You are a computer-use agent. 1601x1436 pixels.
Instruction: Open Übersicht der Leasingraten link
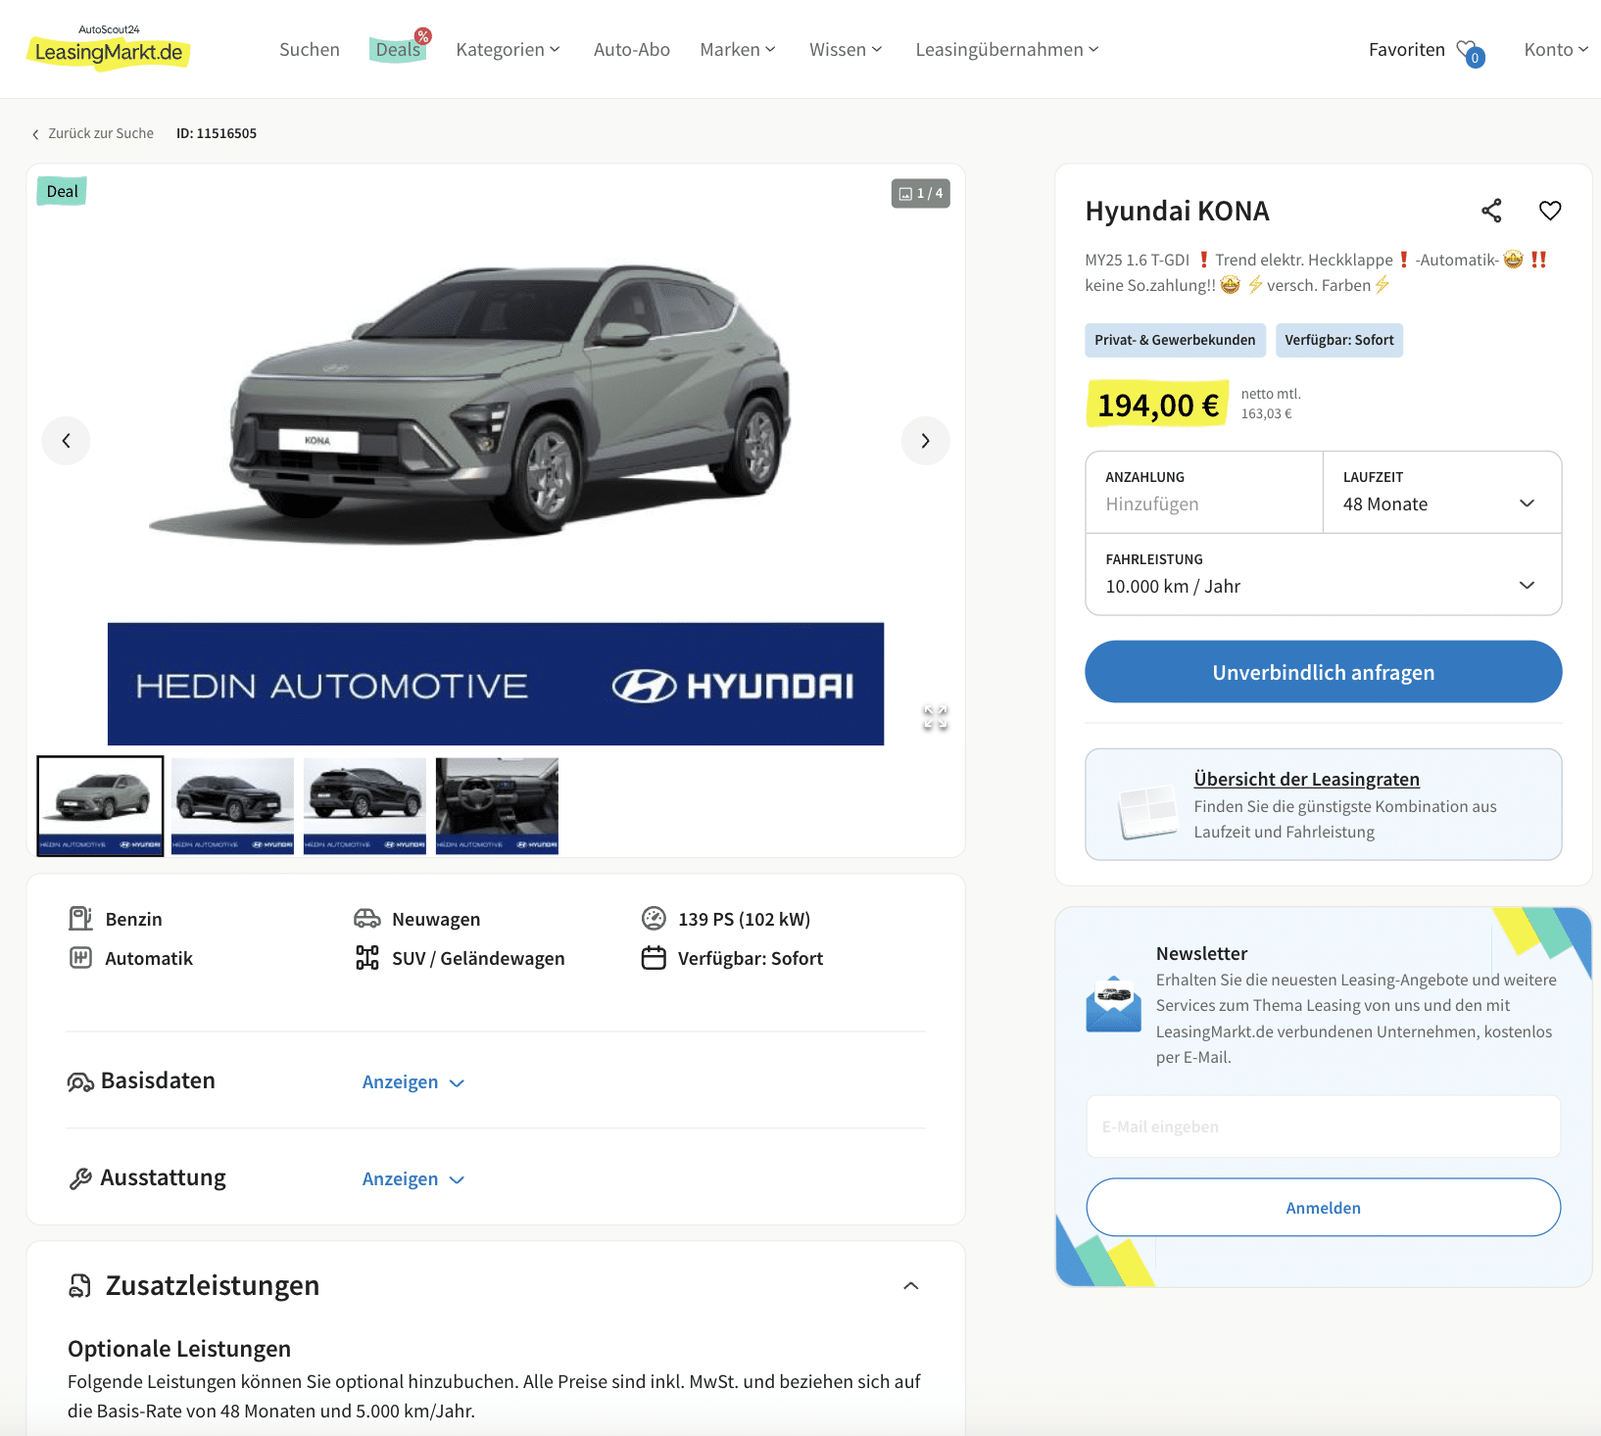point(1306,780)
